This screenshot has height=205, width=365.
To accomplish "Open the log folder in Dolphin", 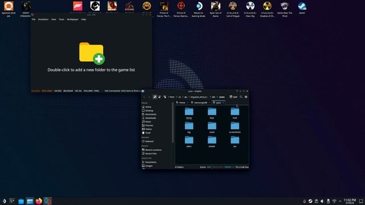I will coord(189,128).
